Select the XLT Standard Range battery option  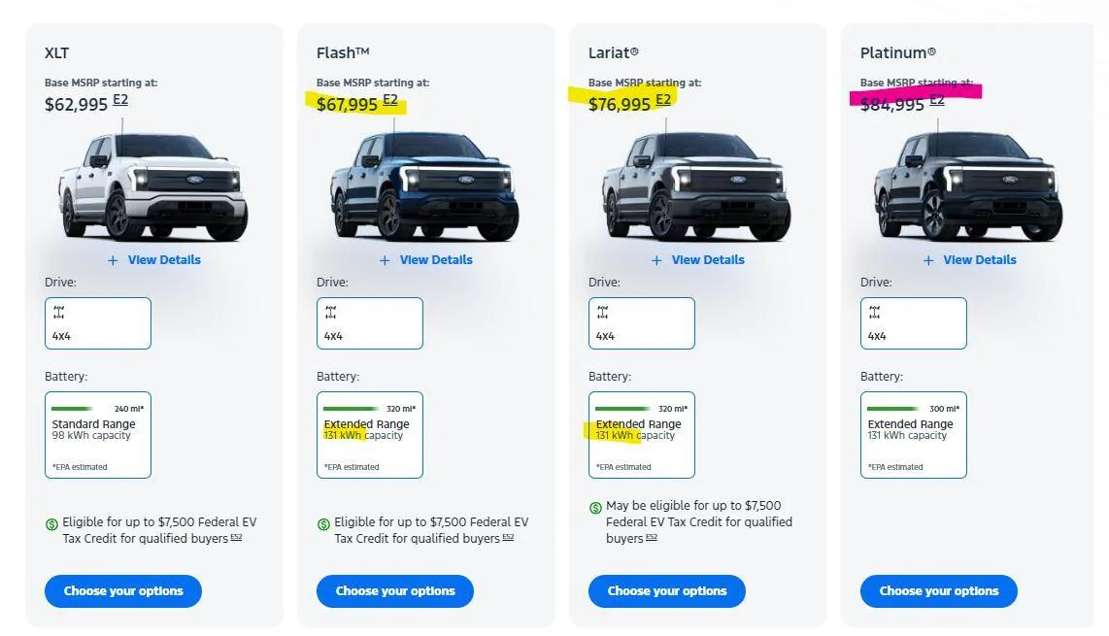(98, 435)
